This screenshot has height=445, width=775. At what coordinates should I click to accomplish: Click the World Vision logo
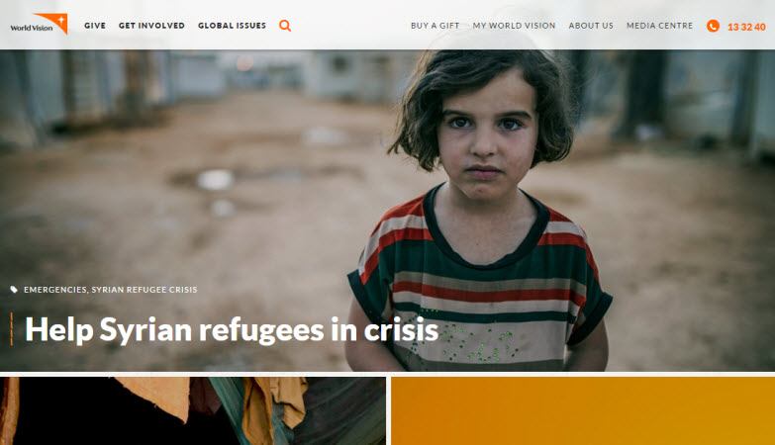[x=39, y=24]
